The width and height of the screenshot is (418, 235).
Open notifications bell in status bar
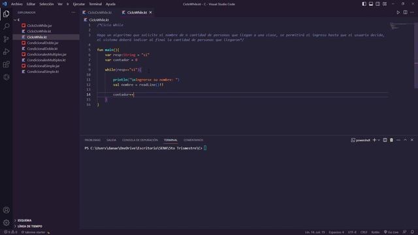pyautogui.click(x=412, y=232)
